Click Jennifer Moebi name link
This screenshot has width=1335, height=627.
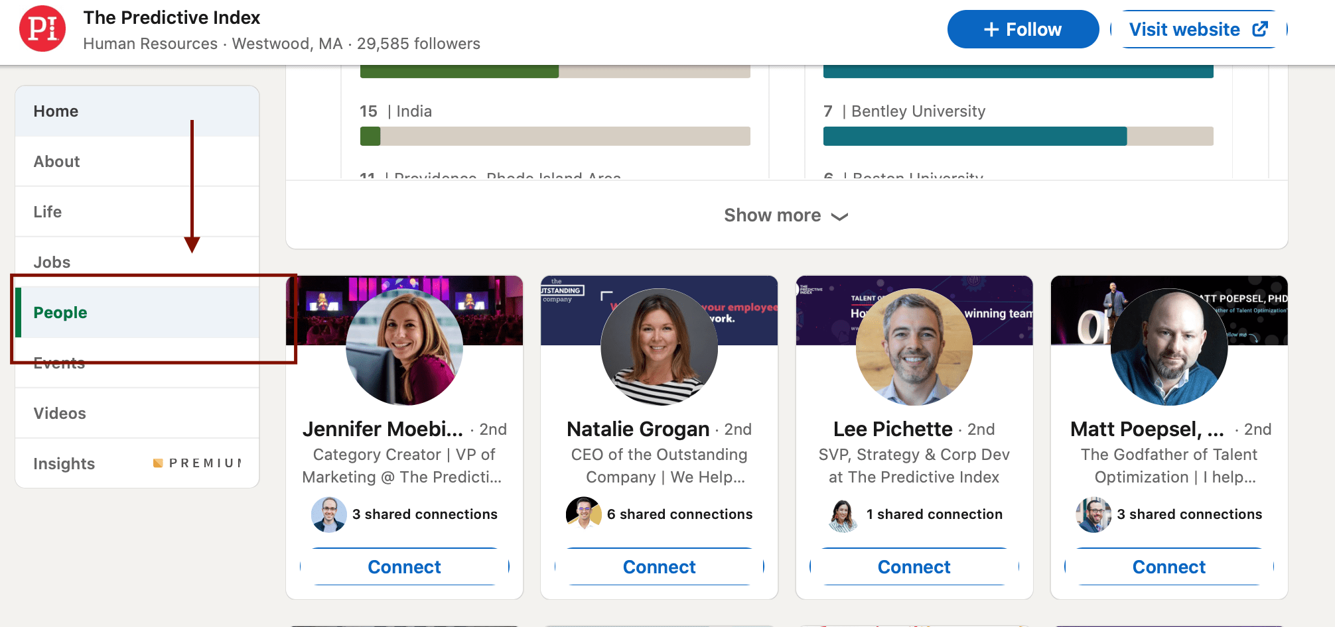[383, 429]
